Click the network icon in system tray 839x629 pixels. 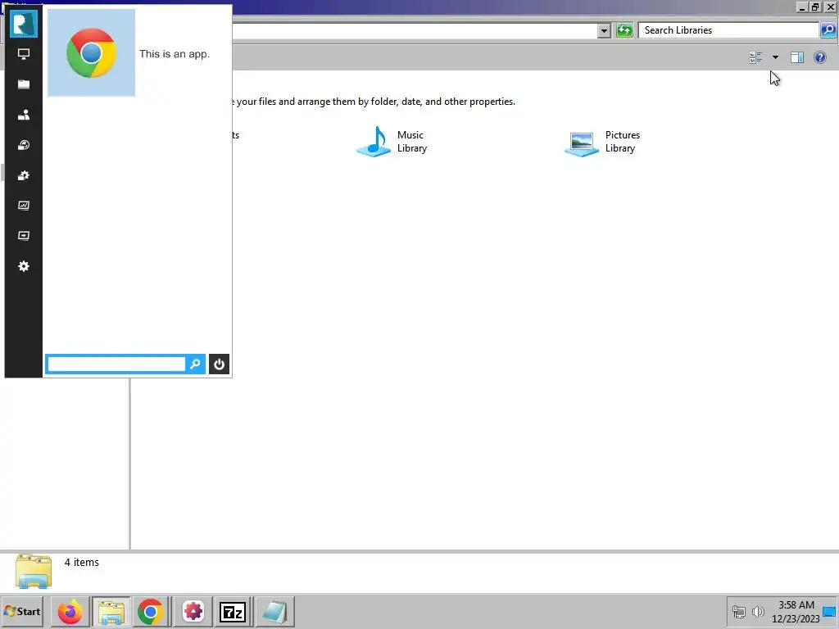click(x=739, y=611)
